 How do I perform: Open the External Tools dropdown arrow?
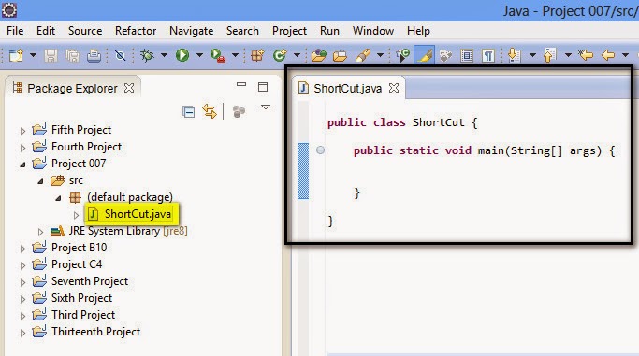pyautogui.click(x=235, y=55)
